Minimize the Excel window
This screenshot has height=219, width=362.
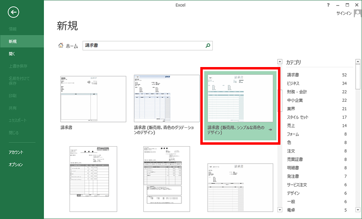[x=338, y=5]
